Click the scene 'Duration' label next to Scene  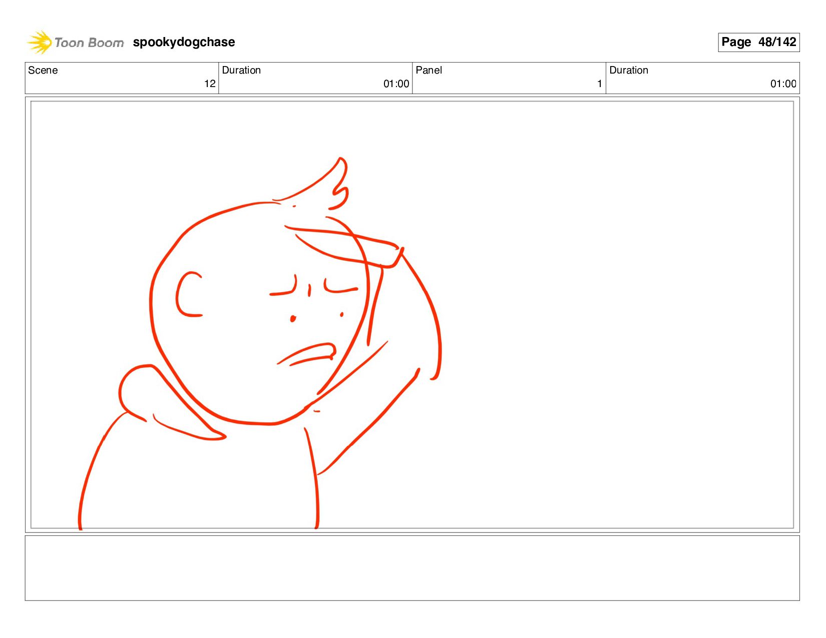pos(241,70)
